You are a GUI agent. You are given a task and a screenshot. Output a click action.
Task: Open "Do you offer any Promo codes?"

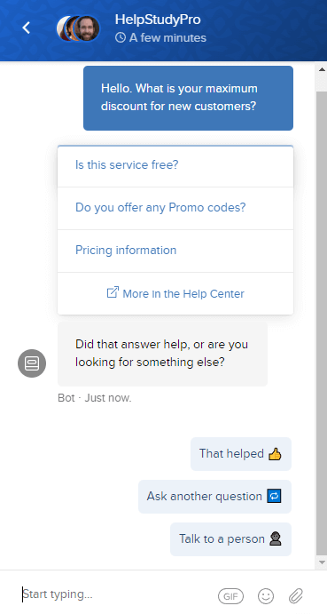pyautogui.click(x=175, y=208)
